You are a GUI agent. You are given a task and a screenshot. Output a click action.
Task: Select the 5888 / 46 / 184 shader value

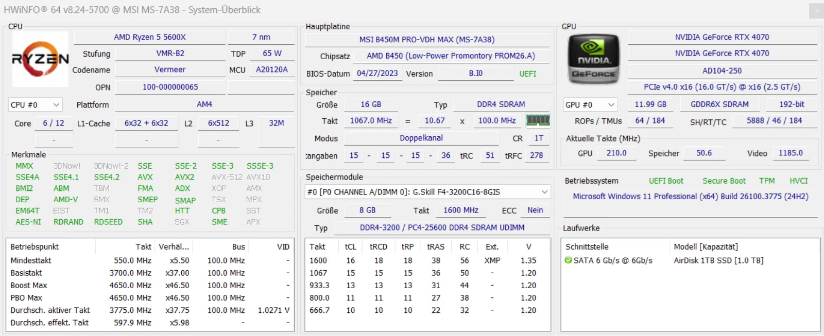(x=774, y=121)
